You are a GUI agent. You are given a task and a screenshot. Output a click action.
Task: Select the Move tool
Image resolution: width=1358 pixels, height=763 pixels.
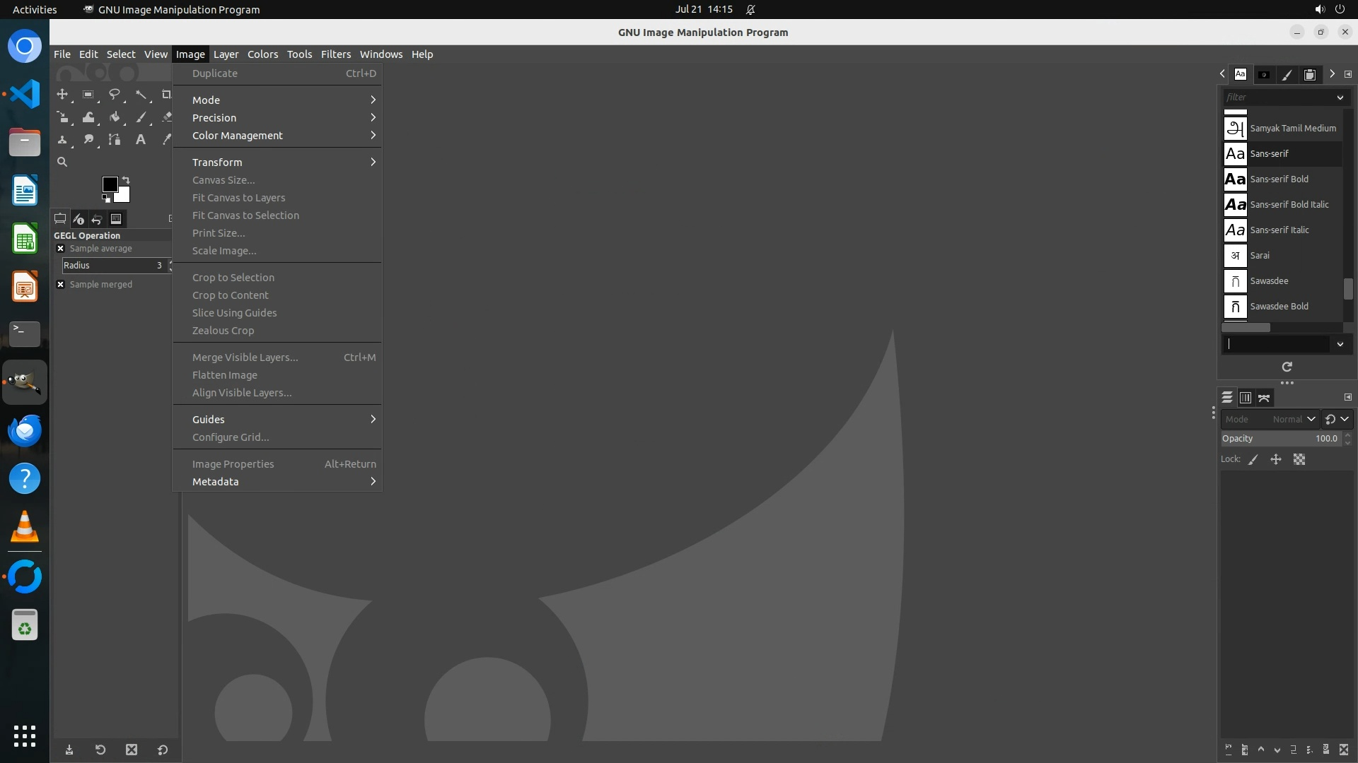click(x=62, y=95)
